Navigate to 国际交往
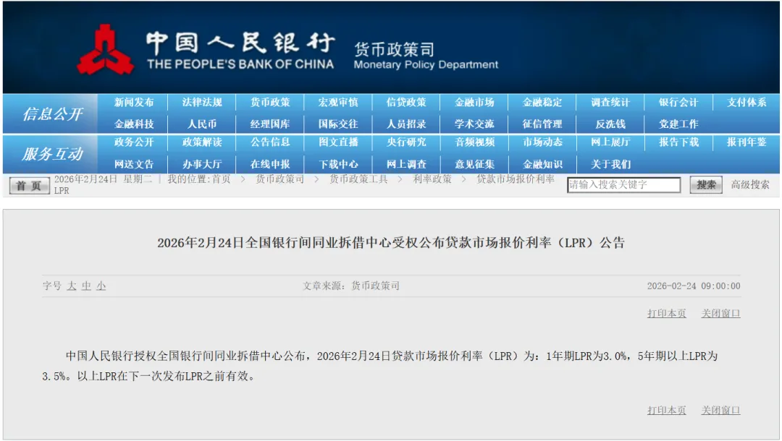The image size is (782, 441). pyautogui.click(x=338, y=124)
